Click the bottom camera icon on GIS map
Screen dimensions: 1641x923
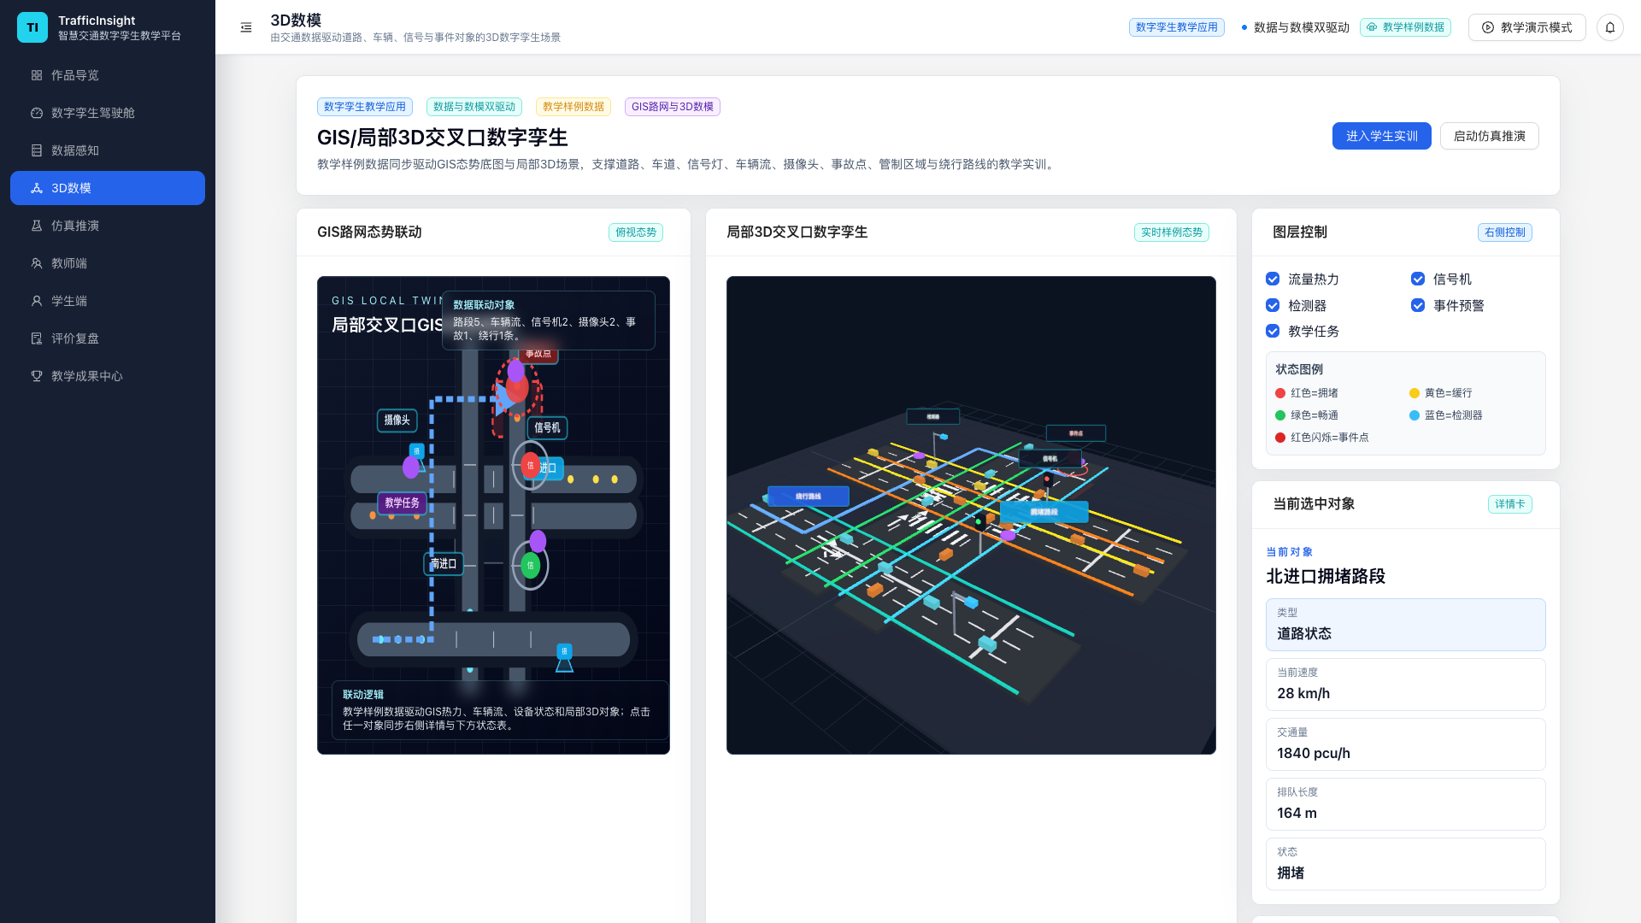(564, 657)
